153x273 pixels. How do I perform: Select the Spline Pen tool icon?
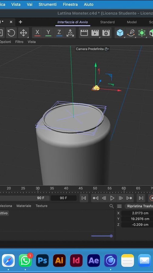point(131,33)
